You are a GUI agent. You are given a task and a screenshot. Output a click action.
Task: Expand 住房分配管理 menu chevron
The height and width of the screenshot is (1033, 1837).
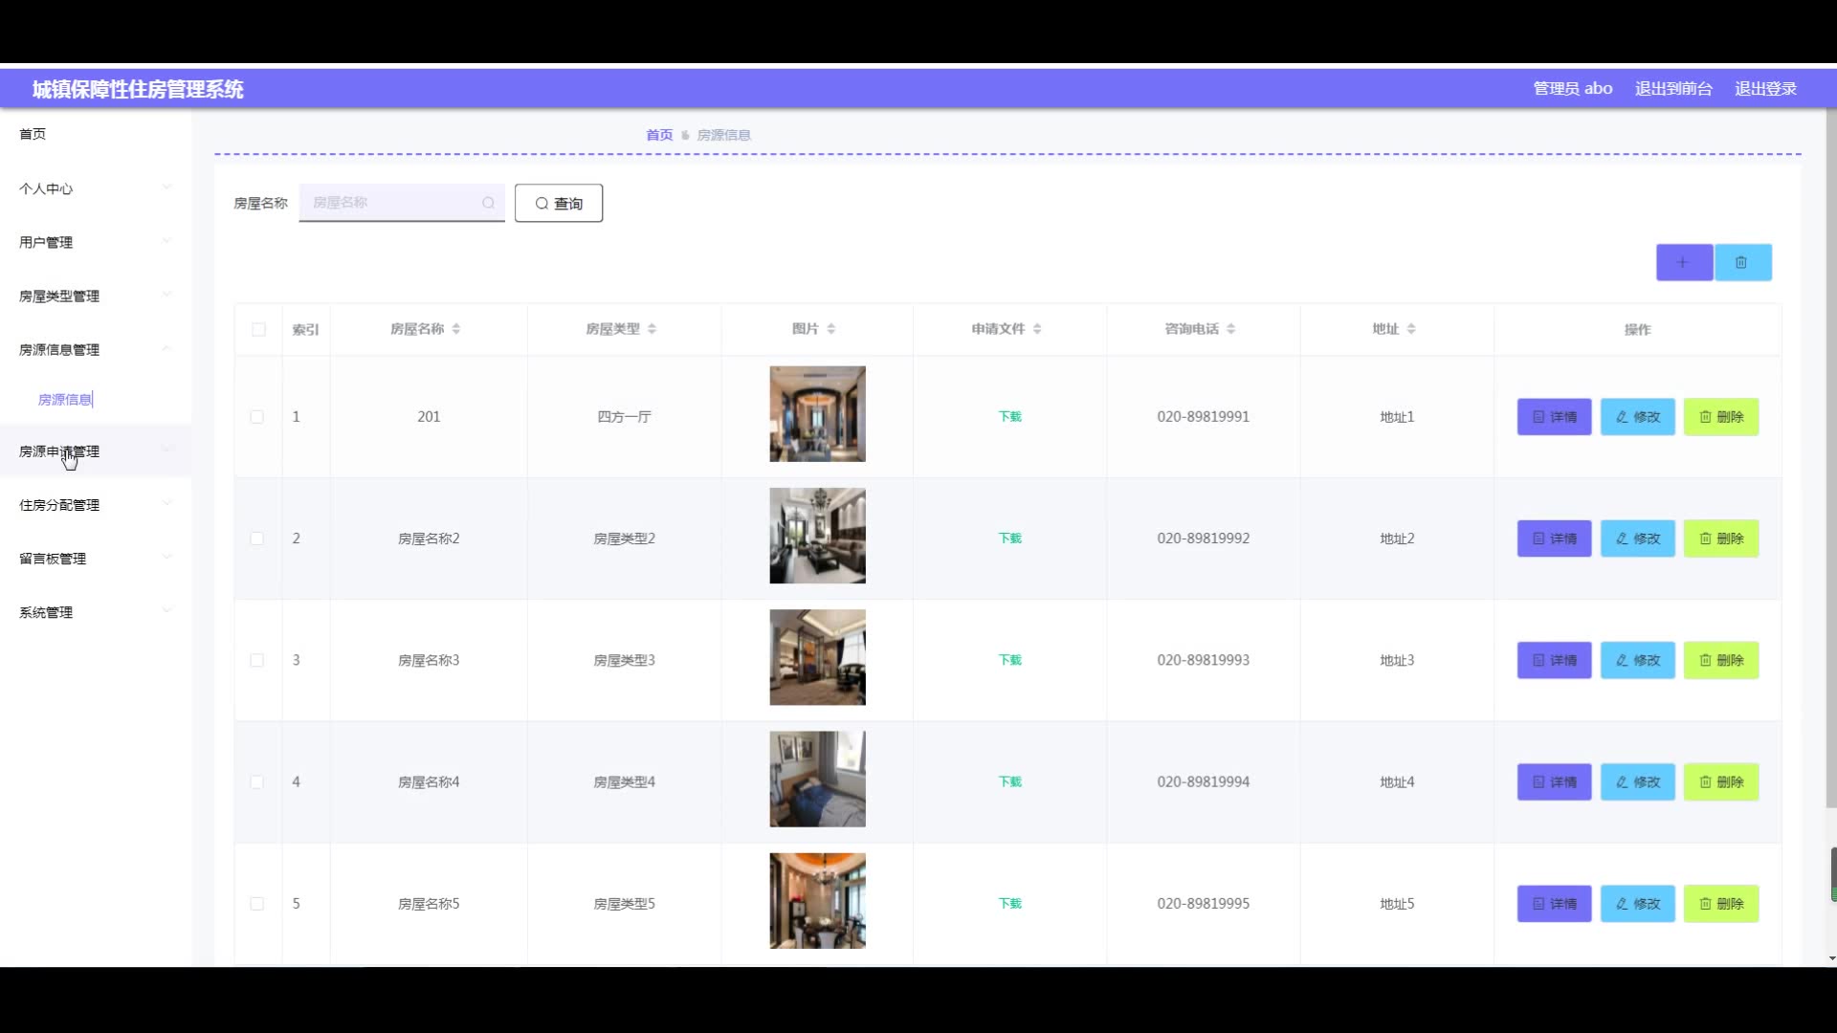166,503
